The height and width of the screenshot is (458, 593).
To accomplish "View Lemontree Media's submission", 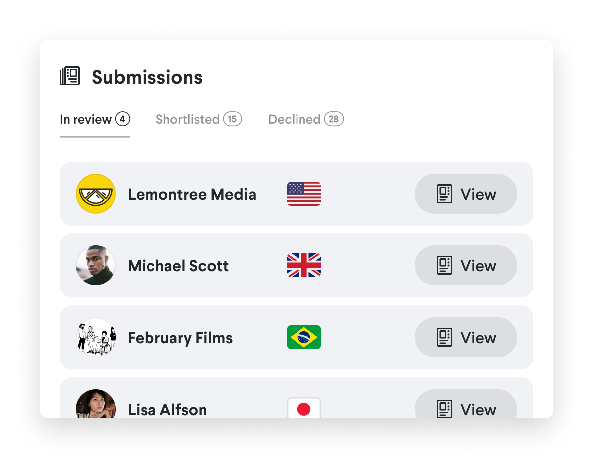I will click(x=465, y=194).
